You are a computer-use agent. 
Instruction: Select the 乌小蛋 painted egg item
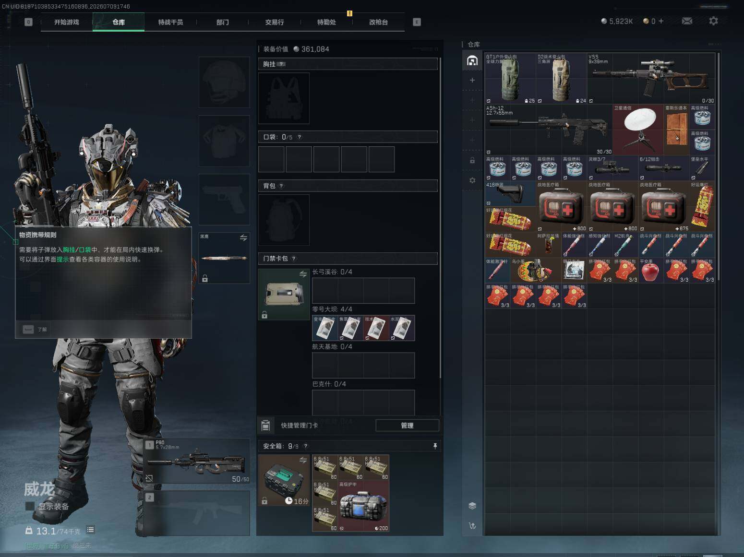[536, 271]
